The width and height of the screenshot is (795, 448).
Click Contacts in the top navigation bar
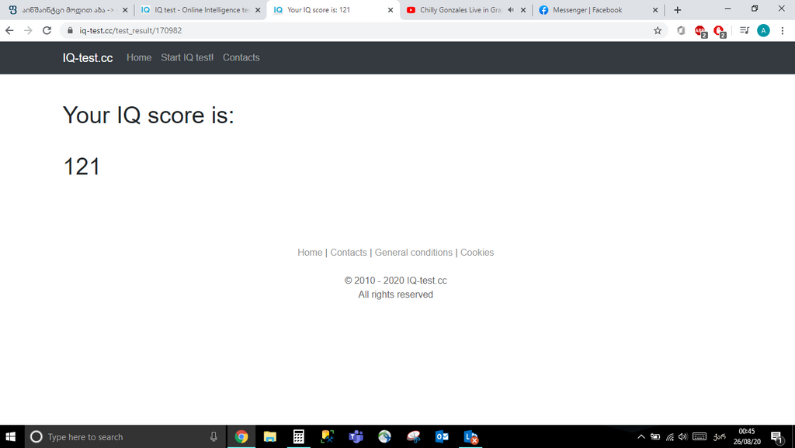click(x=241, y=57)
